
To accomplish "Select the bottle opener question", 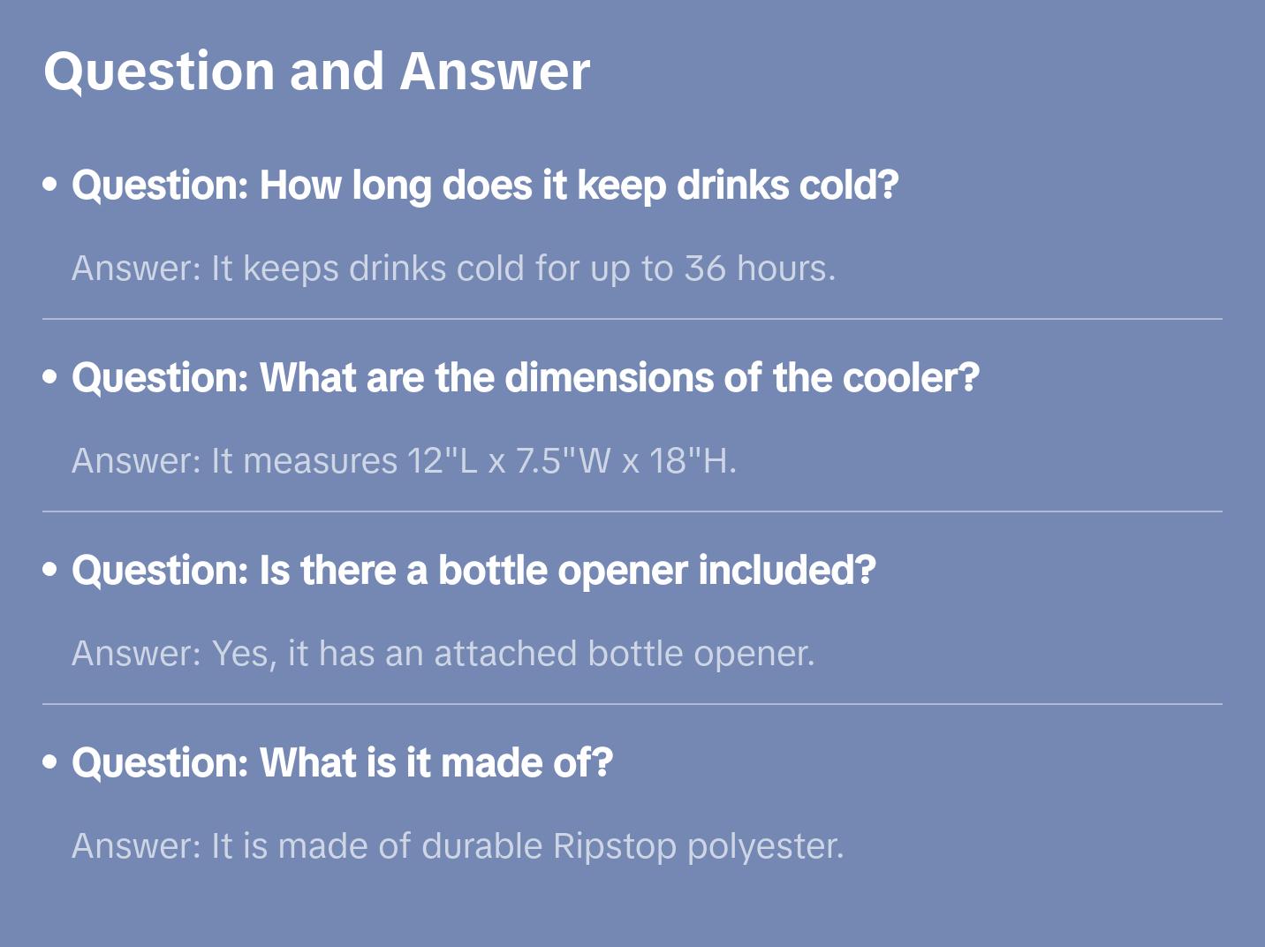I will coord(473,571).
